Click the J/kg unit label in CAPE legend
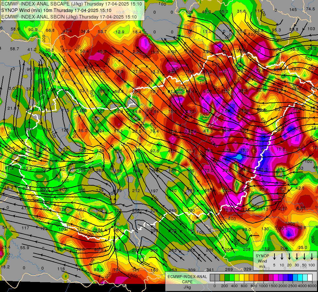318x292 pixels. point(187,287)
